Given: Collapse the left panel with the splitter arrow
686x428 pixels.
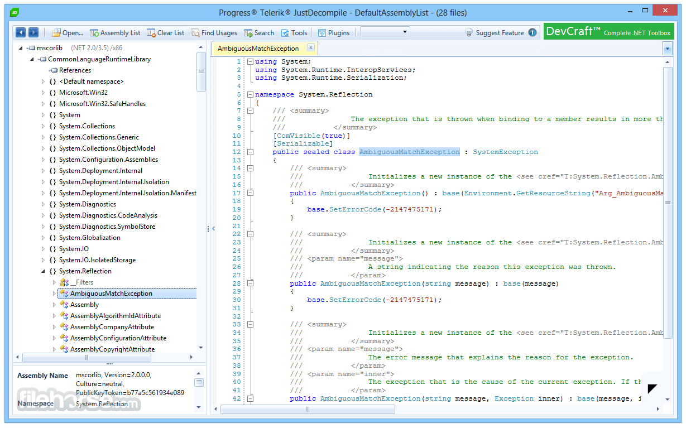Looking at the screenshot, I should pos(213,228).
